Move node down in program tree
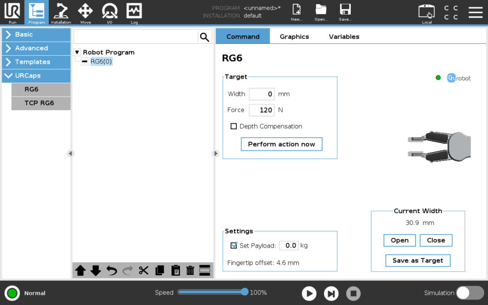488x305 pixels. (x=95, y=270)
